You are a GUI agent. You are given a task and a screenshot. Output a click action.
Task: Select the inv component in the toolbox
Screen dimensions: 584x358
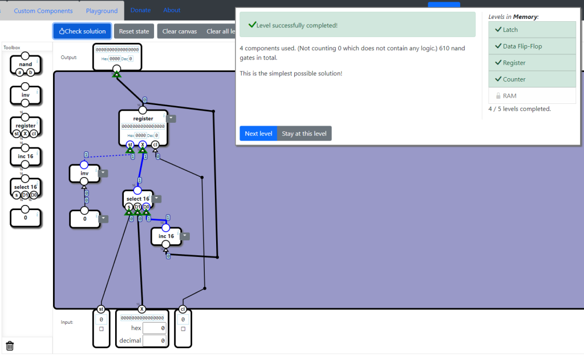coord(26,95)
